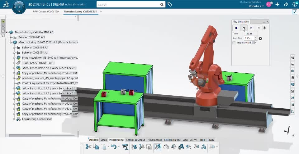Collapse the action bar using left chevron
The width and height of the screenshot is (299, 154).
click(x=82, y=144)
